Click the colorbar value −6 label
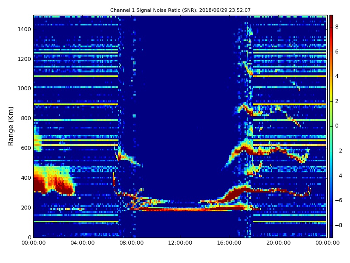The image size is (350, 263). coord(339,200)
